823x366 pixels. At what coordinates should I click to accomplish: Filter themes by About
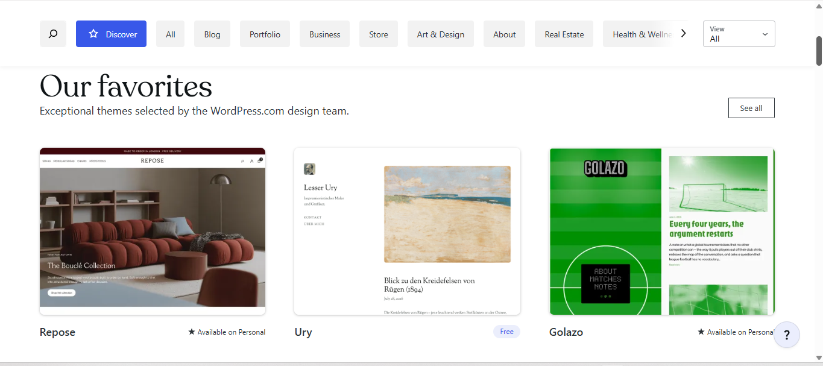pyautogui.click(x=504, y=34)
